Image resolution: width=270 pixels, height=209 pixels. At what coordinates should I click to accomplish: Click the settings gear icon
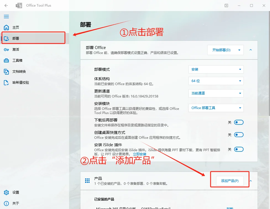(x=6, y=192)
